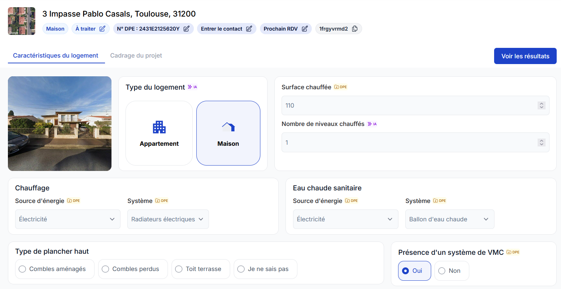Open the street view house photo

(60, 123)
